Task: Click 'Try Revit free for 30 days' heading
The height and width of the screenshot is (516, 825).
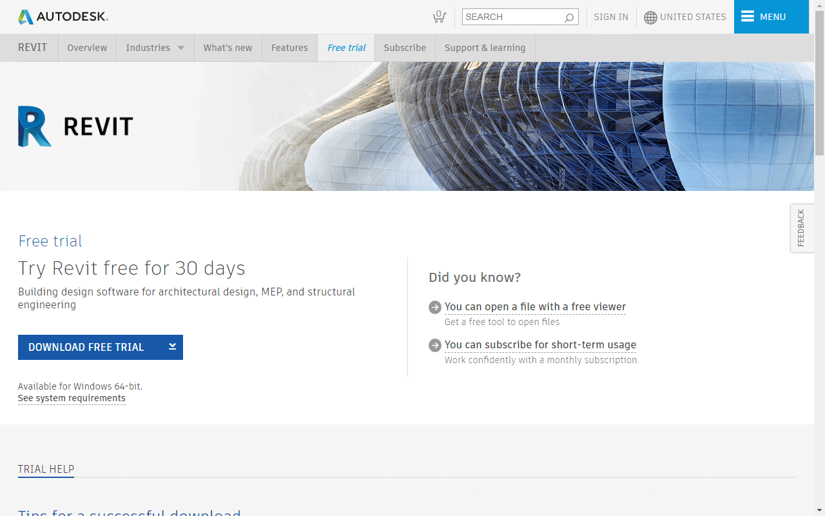Action: click(x=131, y=268)
